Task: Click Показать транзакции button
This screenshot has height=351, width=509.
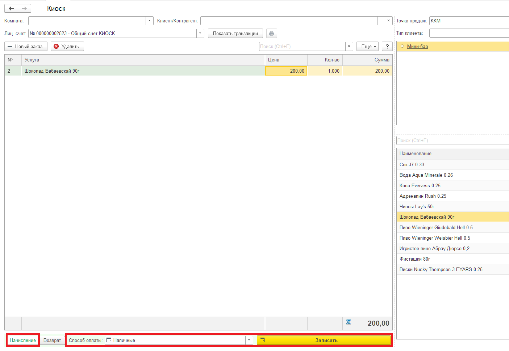Action: [x=235, y=33]
